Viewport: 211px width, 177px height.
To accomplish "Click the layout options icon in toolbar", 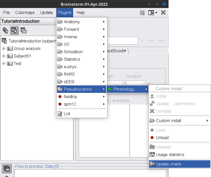I will (x=153, y=13).
